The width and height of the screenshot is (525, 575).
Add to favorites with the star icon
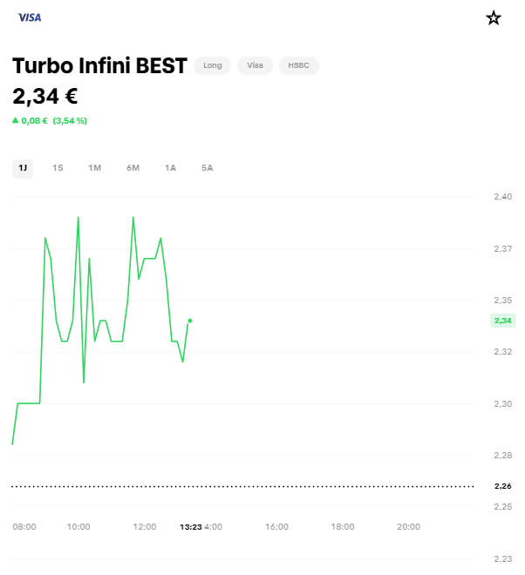tap(494, 17)
